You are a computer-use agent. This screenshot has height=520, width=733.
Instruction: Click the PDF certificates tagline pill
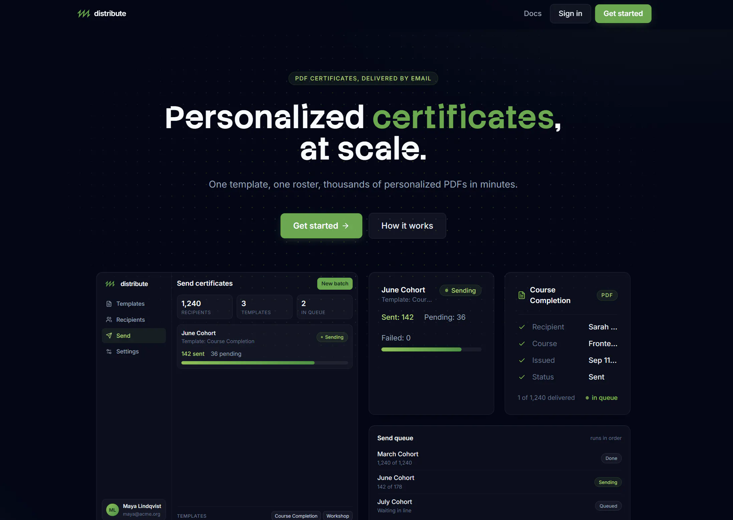[363, 78]
